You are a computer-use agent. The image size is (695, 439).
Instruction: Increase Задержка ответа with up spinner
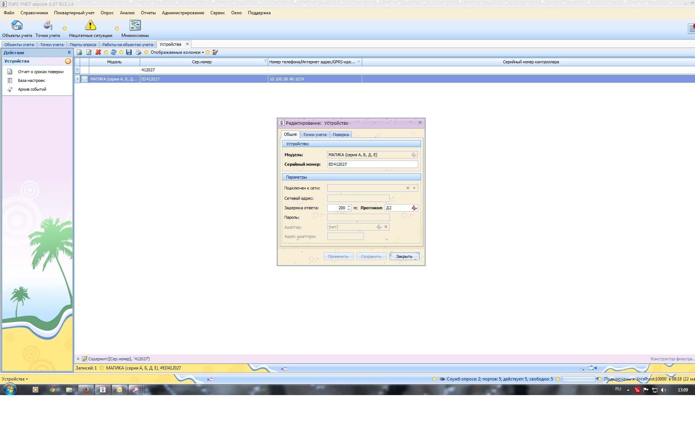[x=349, y=206]
